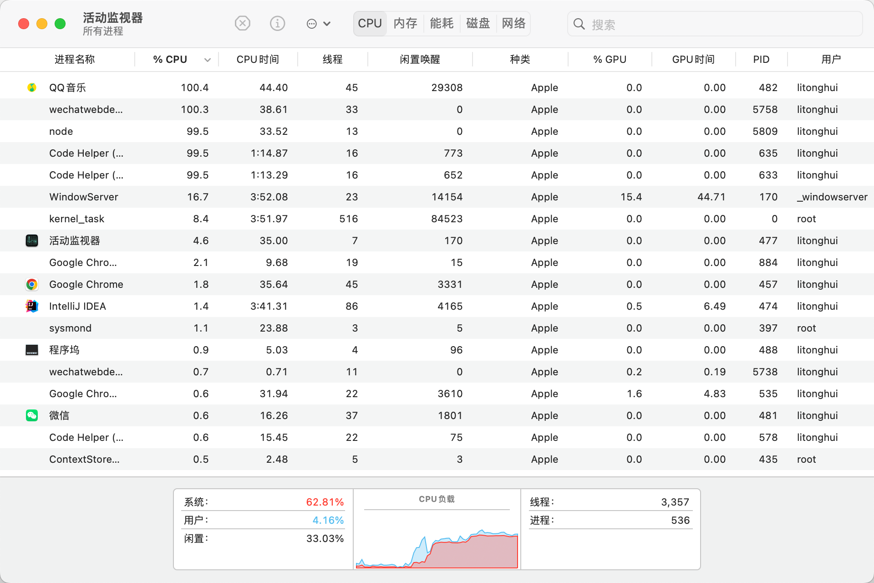Viewport: 874px width, 583px height.
Task: Click the Google Chrome app icon
Action: point(32,284)
